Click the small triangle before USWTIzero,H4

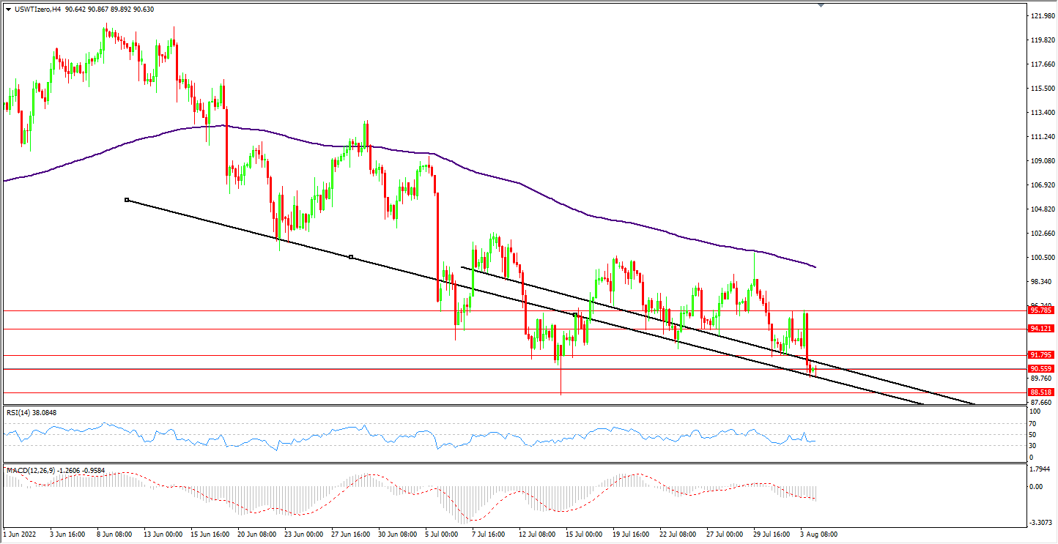click(x=8, y=10)
